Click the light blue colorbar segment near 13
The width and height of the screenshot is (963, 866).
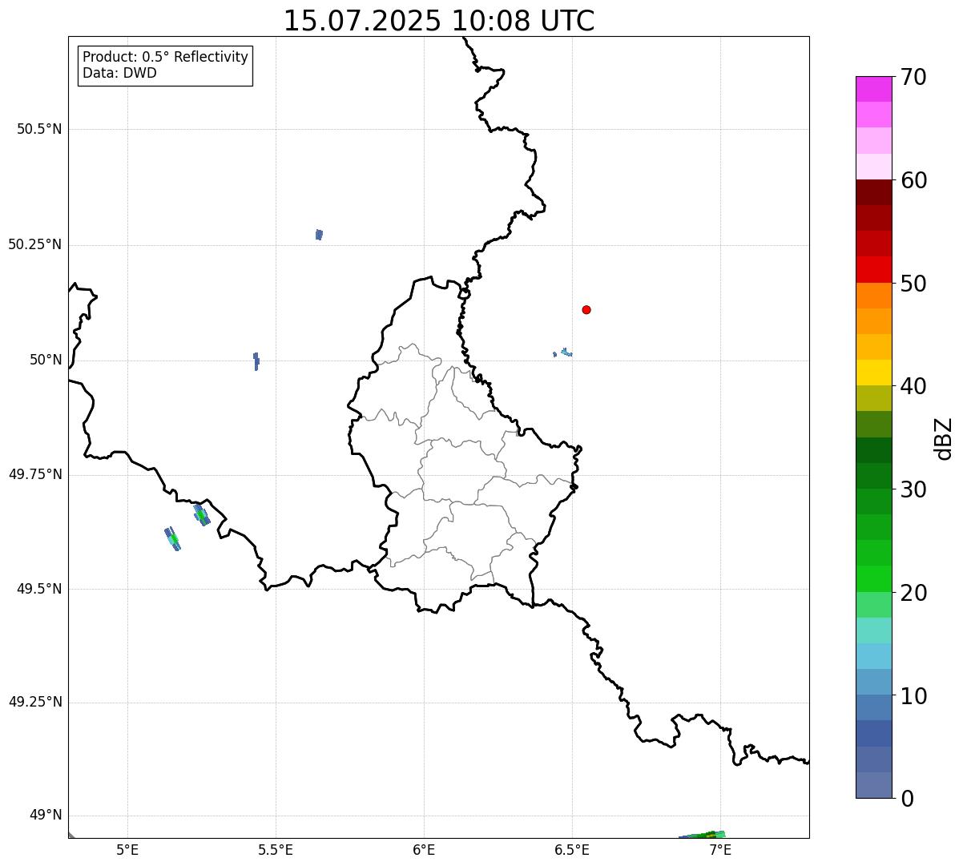click(873, 656)
